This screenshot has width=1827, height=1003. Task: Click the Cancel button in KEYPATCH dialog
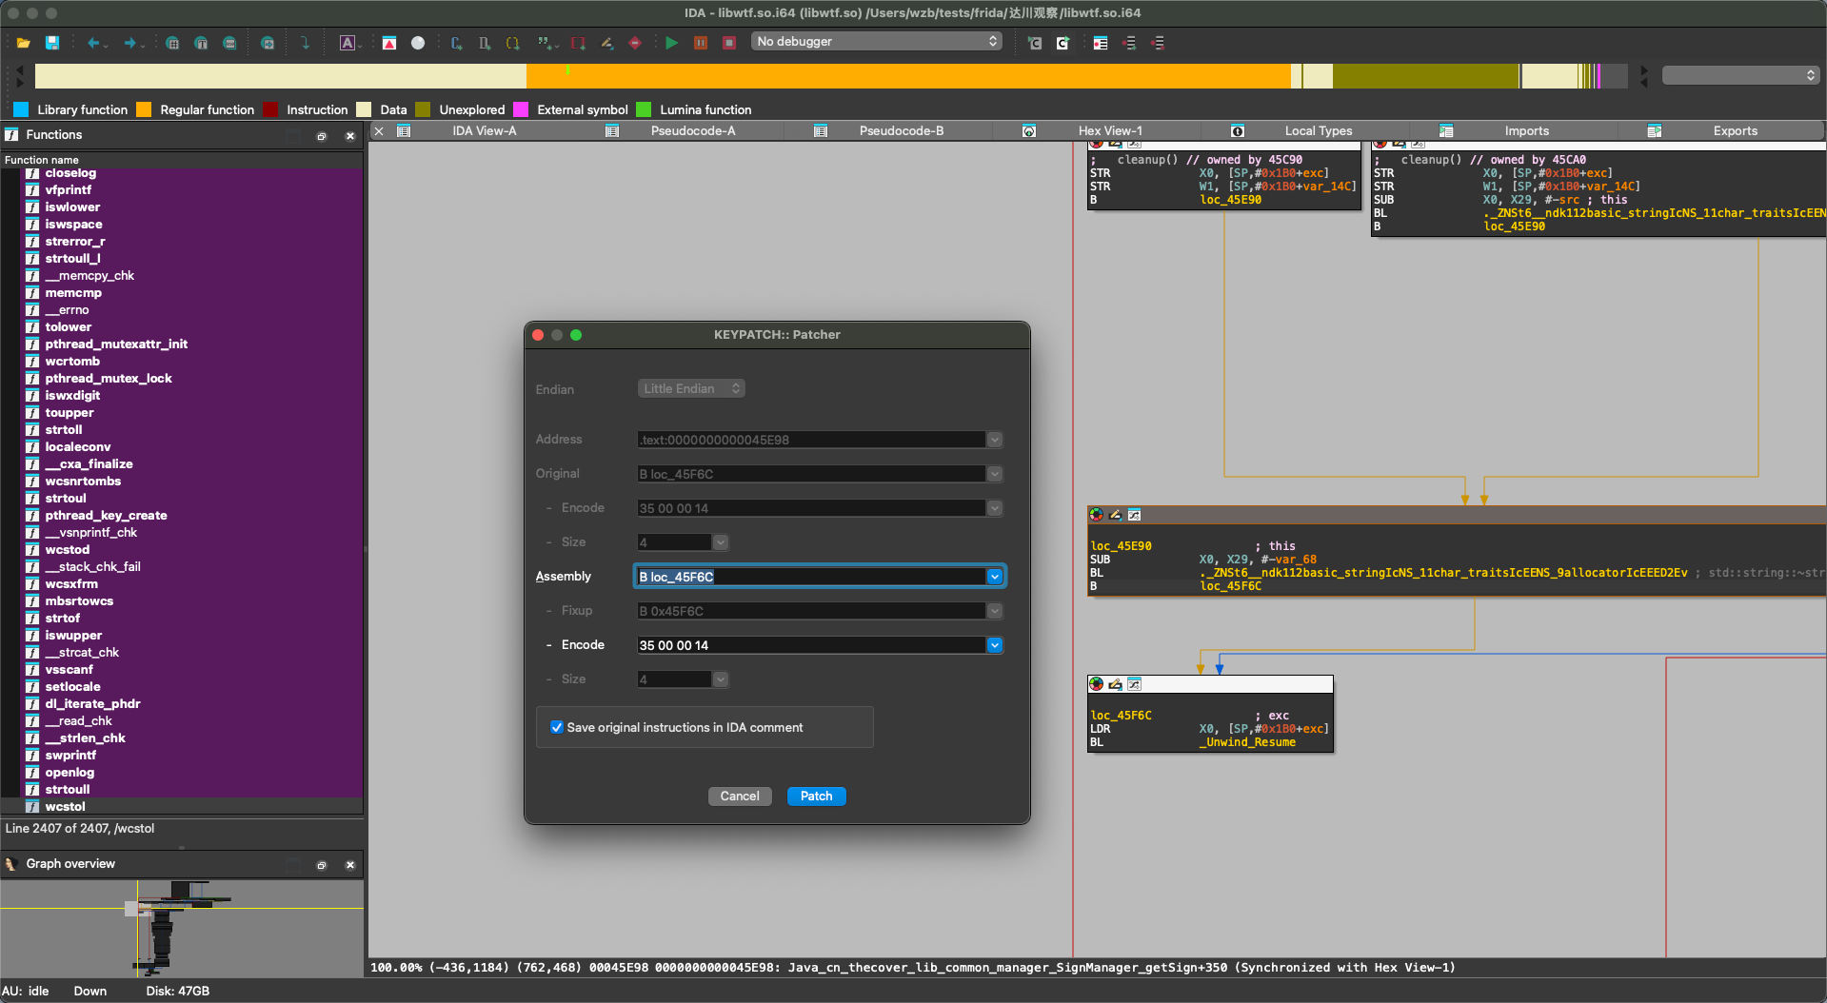[740, 796]
